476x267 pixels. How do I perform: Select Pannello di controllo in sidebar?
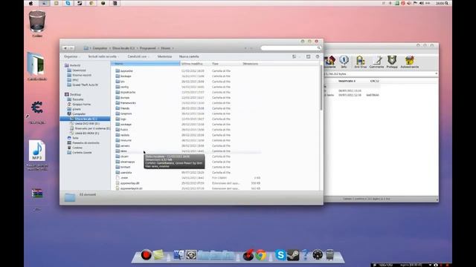click(x=86, y=143)
